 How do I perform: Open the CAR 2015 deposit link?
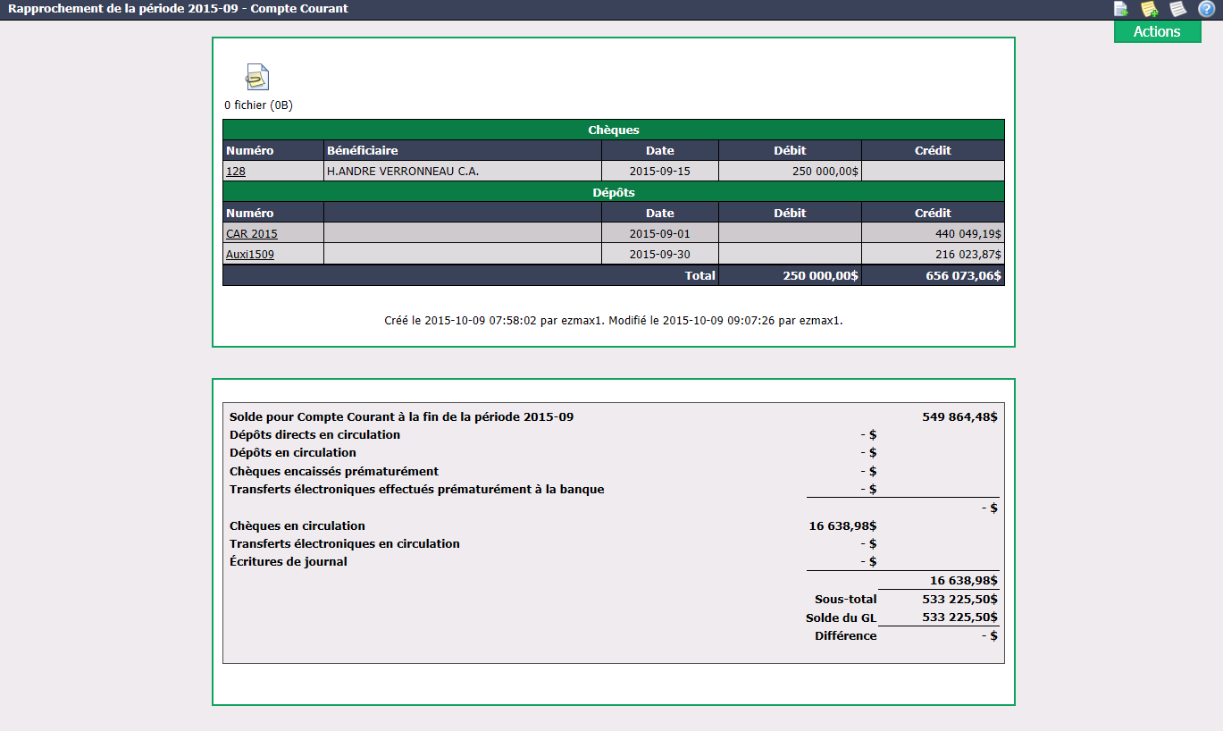252,233
